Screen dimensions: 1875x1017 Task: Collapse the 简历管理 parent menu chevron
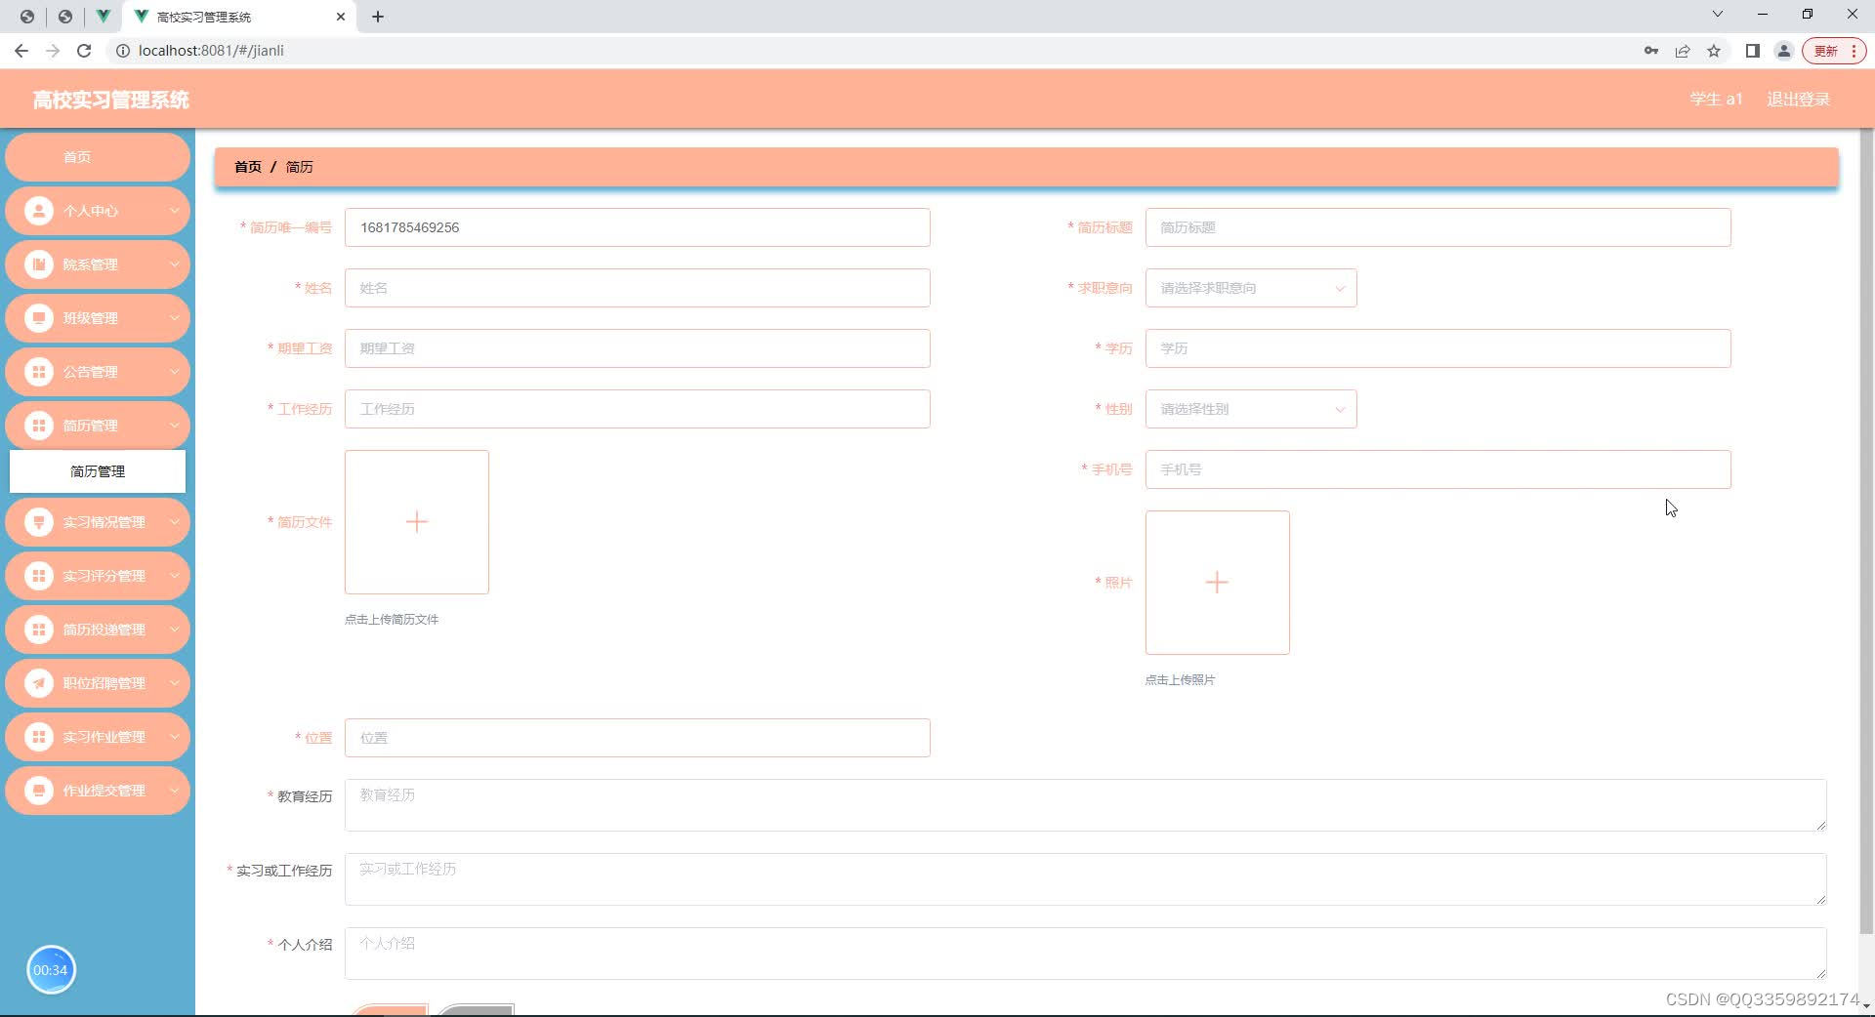coord(175,426)
